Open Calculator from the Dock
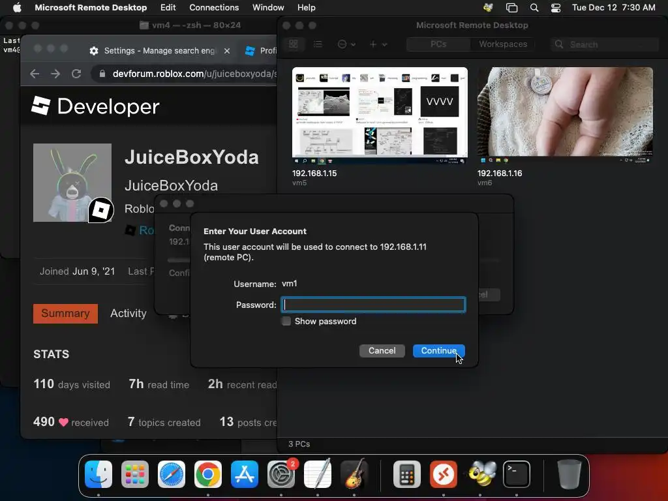The image size is (668, 501). (x=407, y=474)
